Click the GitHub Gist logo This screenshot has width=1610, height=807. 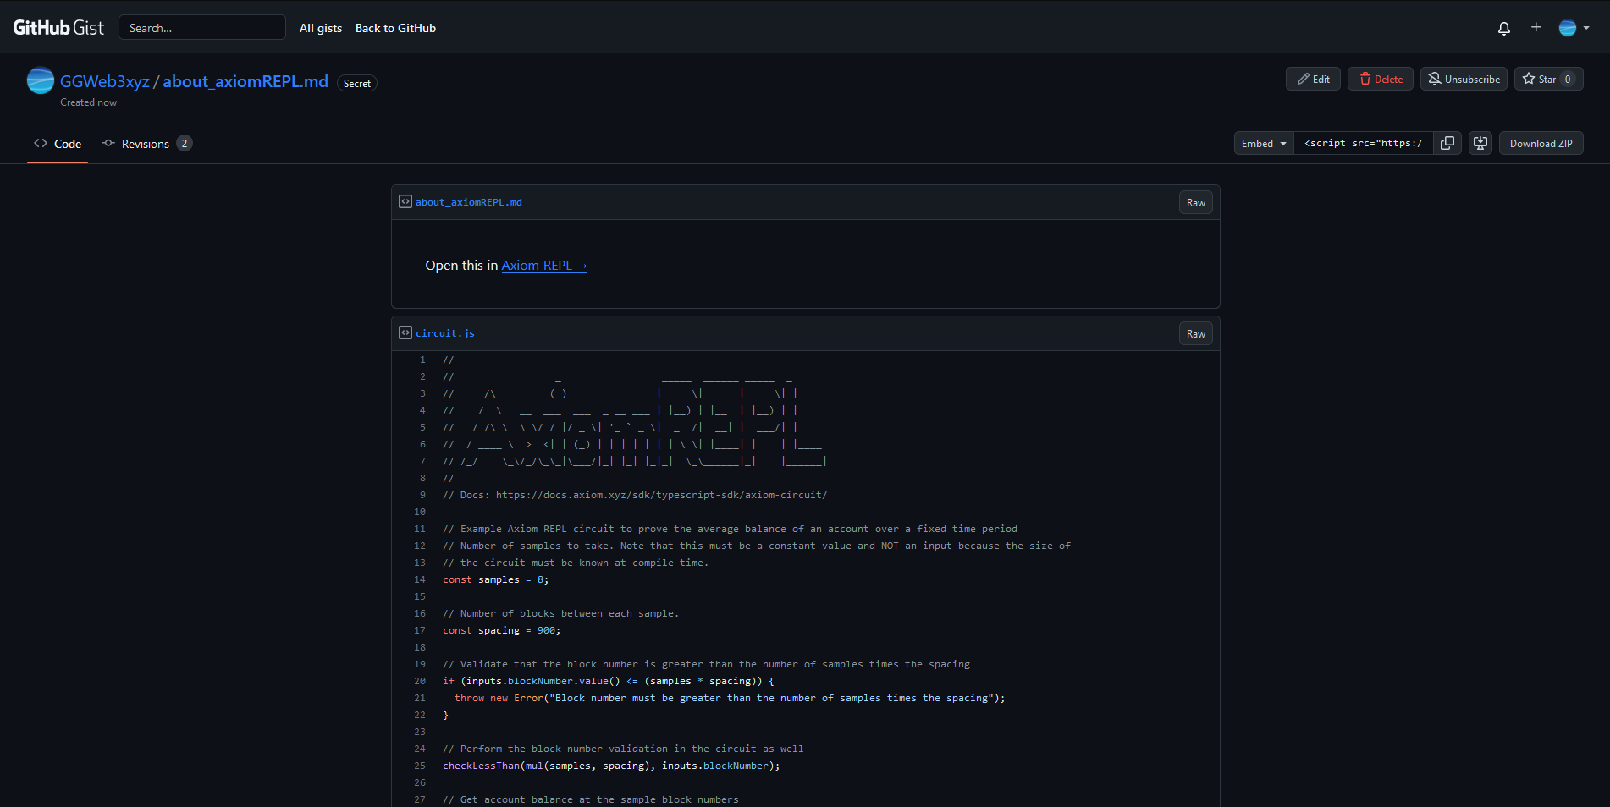click(x=58, y=28)
